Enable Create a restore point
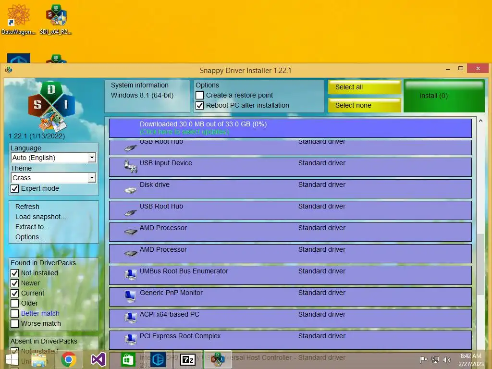492x369 pixels. [199, 96]
